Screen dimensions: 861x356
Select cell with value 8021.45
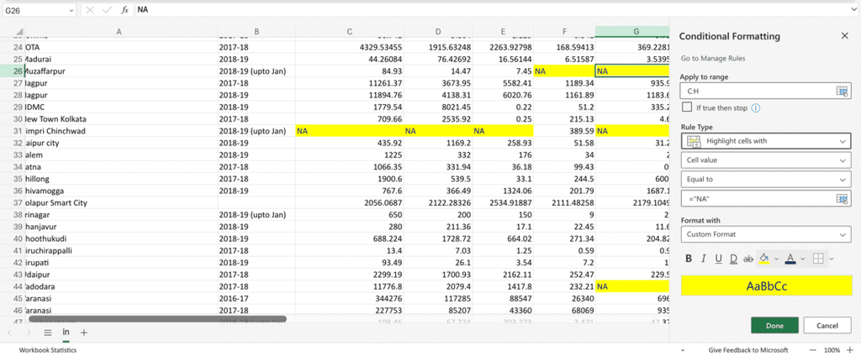437,107
